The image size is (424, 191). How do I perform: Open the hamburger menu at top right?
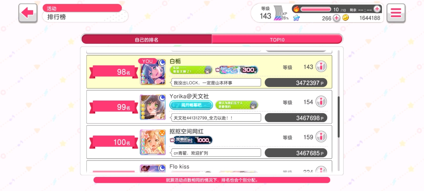396,13
